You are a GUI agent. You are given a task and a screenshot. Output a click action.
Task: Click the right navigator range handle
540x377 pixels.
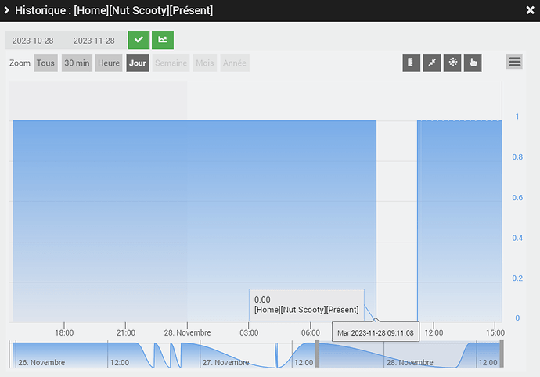(502, 354)
